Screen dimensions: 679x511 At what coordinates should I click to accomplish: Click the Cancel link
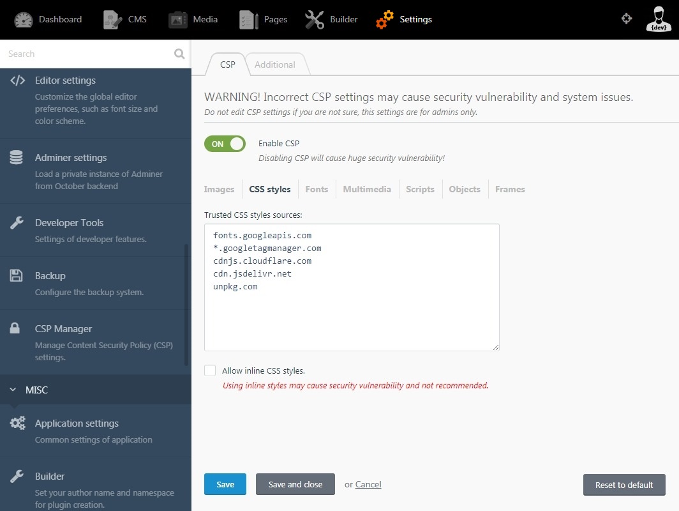click(x=368, y=485)
